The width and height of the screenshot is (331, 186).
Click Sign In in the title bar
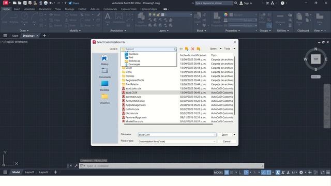tap(246, 3)
